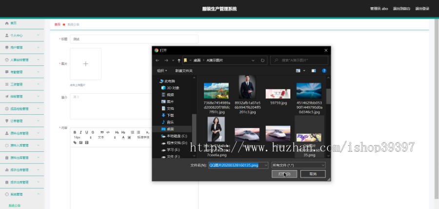Apply bold formatting in the editor

tap(75, 132)
